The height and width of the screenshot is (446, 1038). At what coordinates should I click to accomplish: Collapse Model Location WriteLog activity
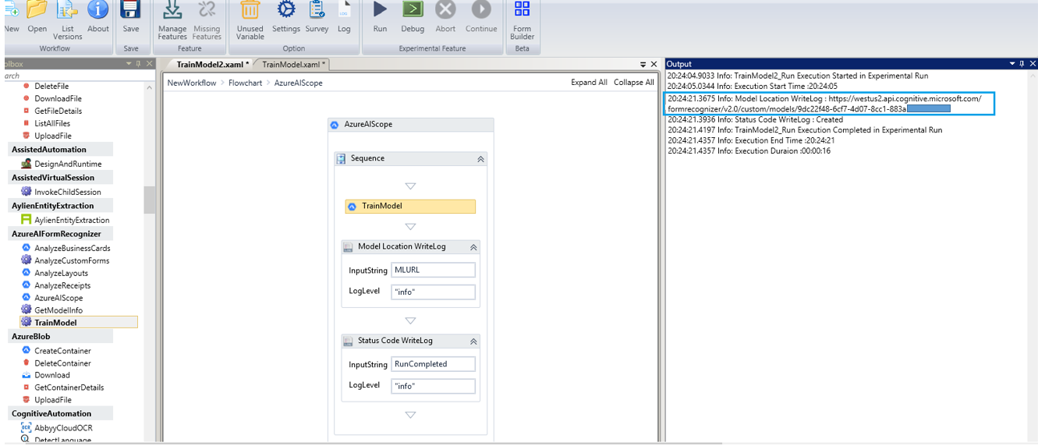pyautogui.click(x=473, y=247)
